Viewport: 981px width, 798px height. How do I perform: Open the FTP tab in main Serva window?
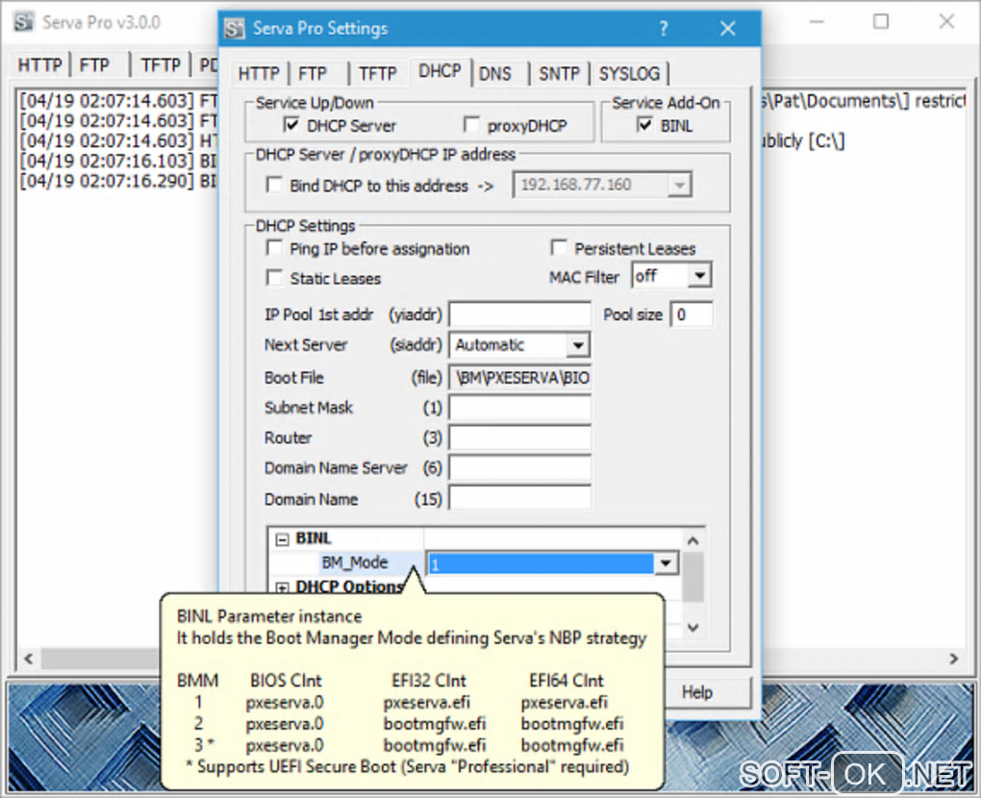(x=94, y=65)
